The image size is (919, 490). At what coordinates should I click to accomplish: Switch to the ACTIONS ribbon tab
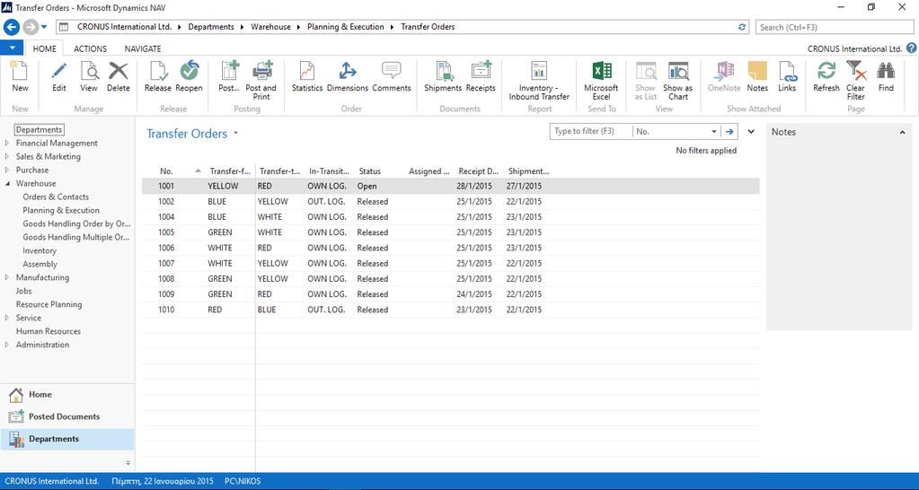90,48
